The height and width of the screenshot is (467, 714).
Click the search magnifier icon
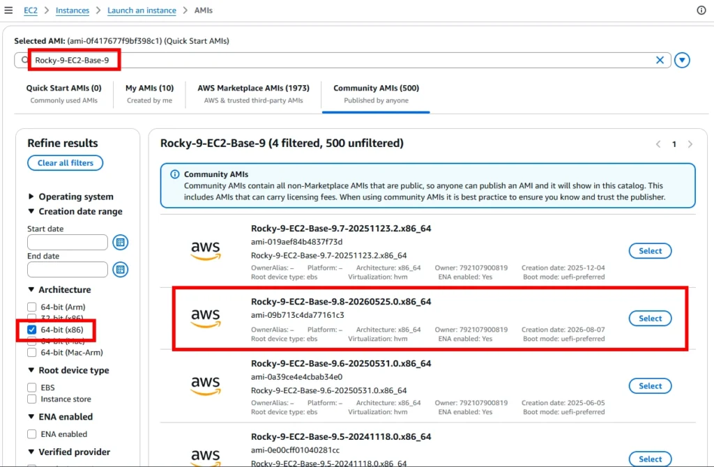point(24,60)
